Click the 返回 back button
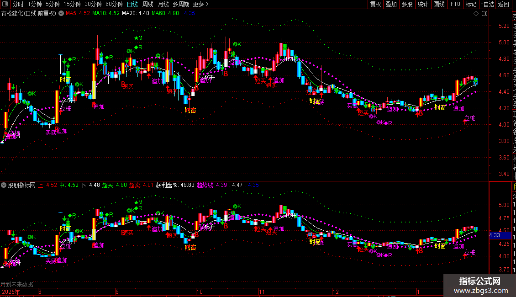The width and height of the screenshot is (516, 297). pos(504,4)
